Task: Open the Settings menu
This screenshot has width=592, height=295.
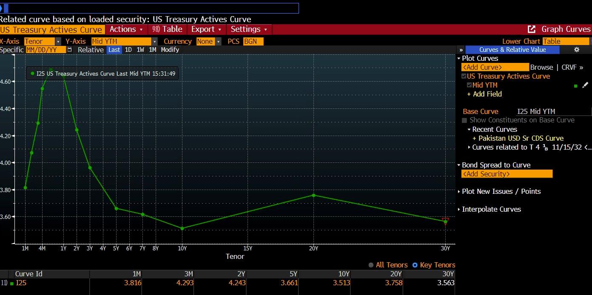Action: point(249,29)
